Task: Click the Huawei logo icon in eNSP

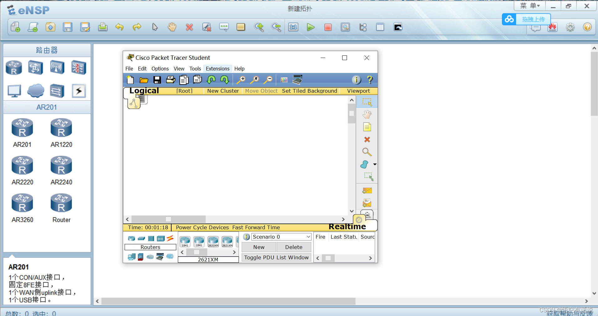Action: pos(553,27)
